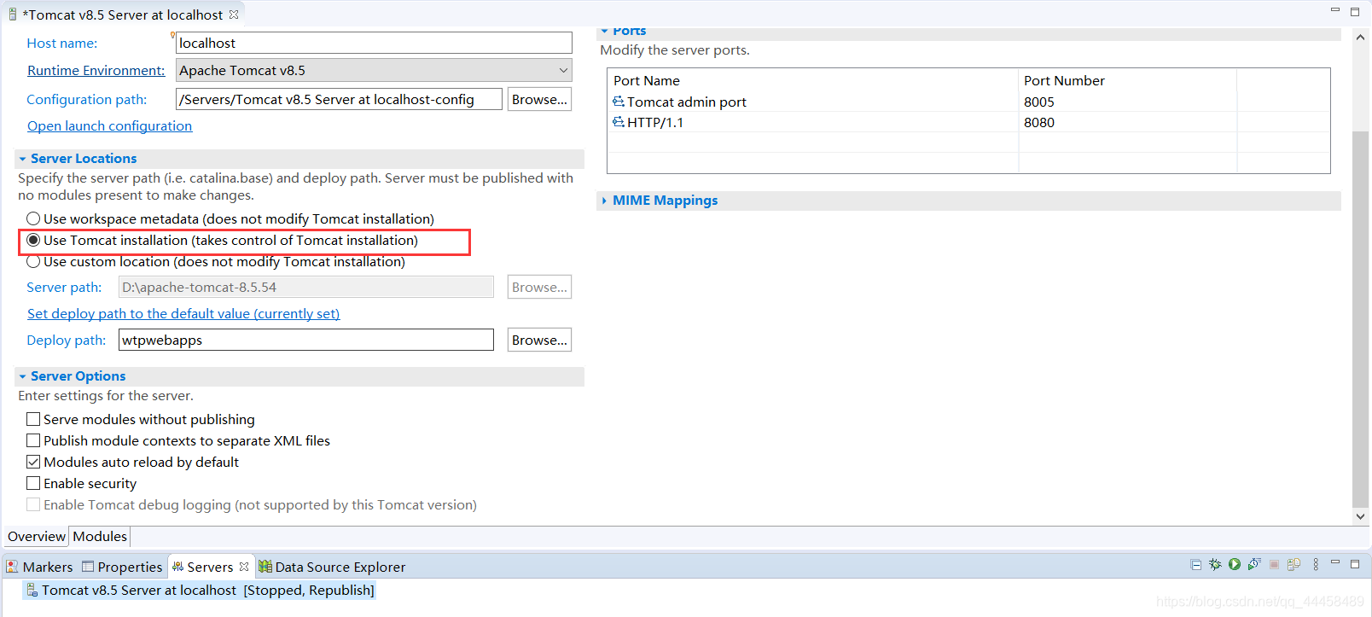Click the Server path field
1372x617 pixels.
(x=305, y=287)
